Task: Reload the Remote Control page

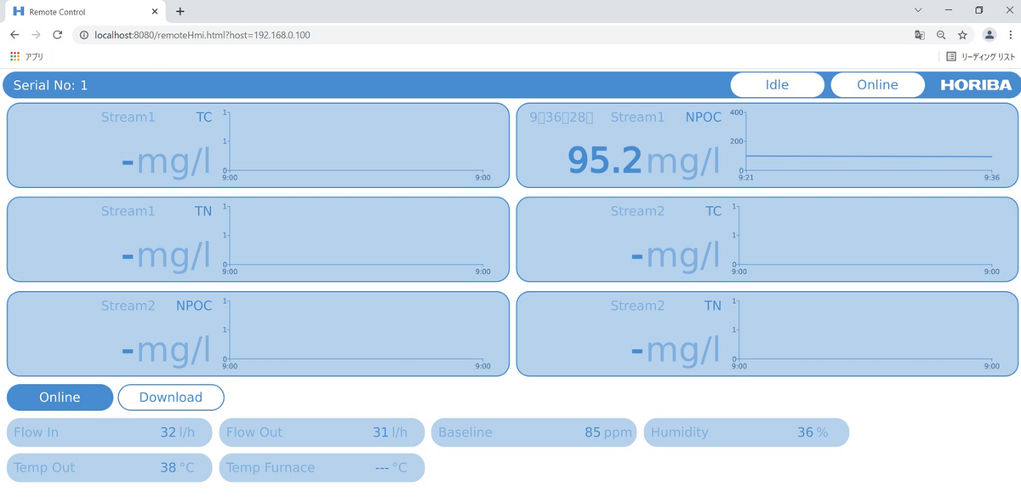Action: tap(57, 35)
